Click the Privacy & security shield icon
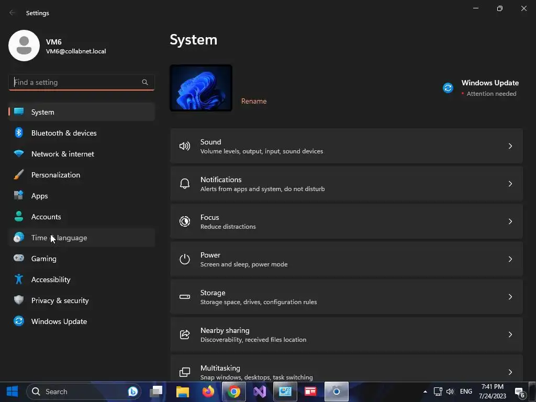 19,300
